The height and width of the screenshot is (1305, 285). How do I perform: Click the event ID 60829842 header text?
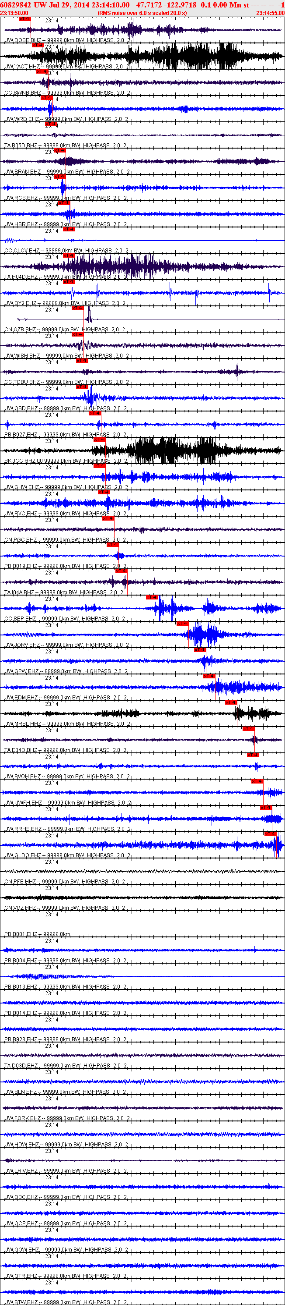tap(15, 4)
